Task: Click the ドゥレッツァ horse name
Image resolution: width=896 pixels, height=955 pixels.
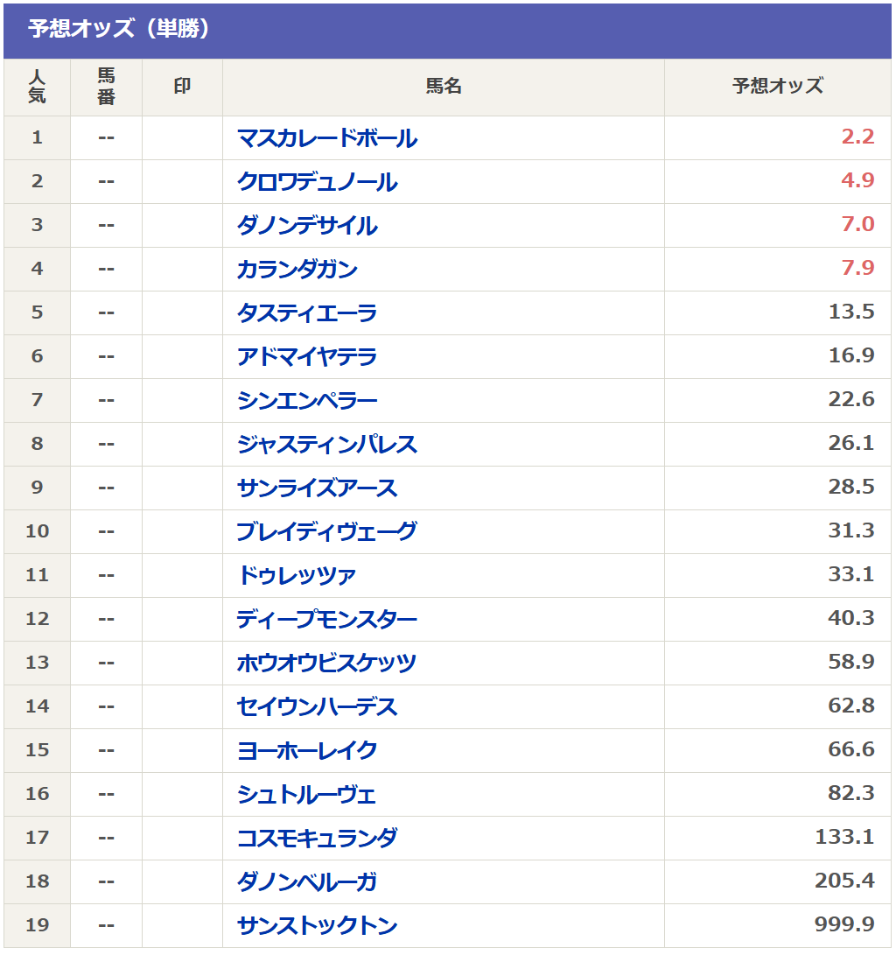Action: (297, 576)
